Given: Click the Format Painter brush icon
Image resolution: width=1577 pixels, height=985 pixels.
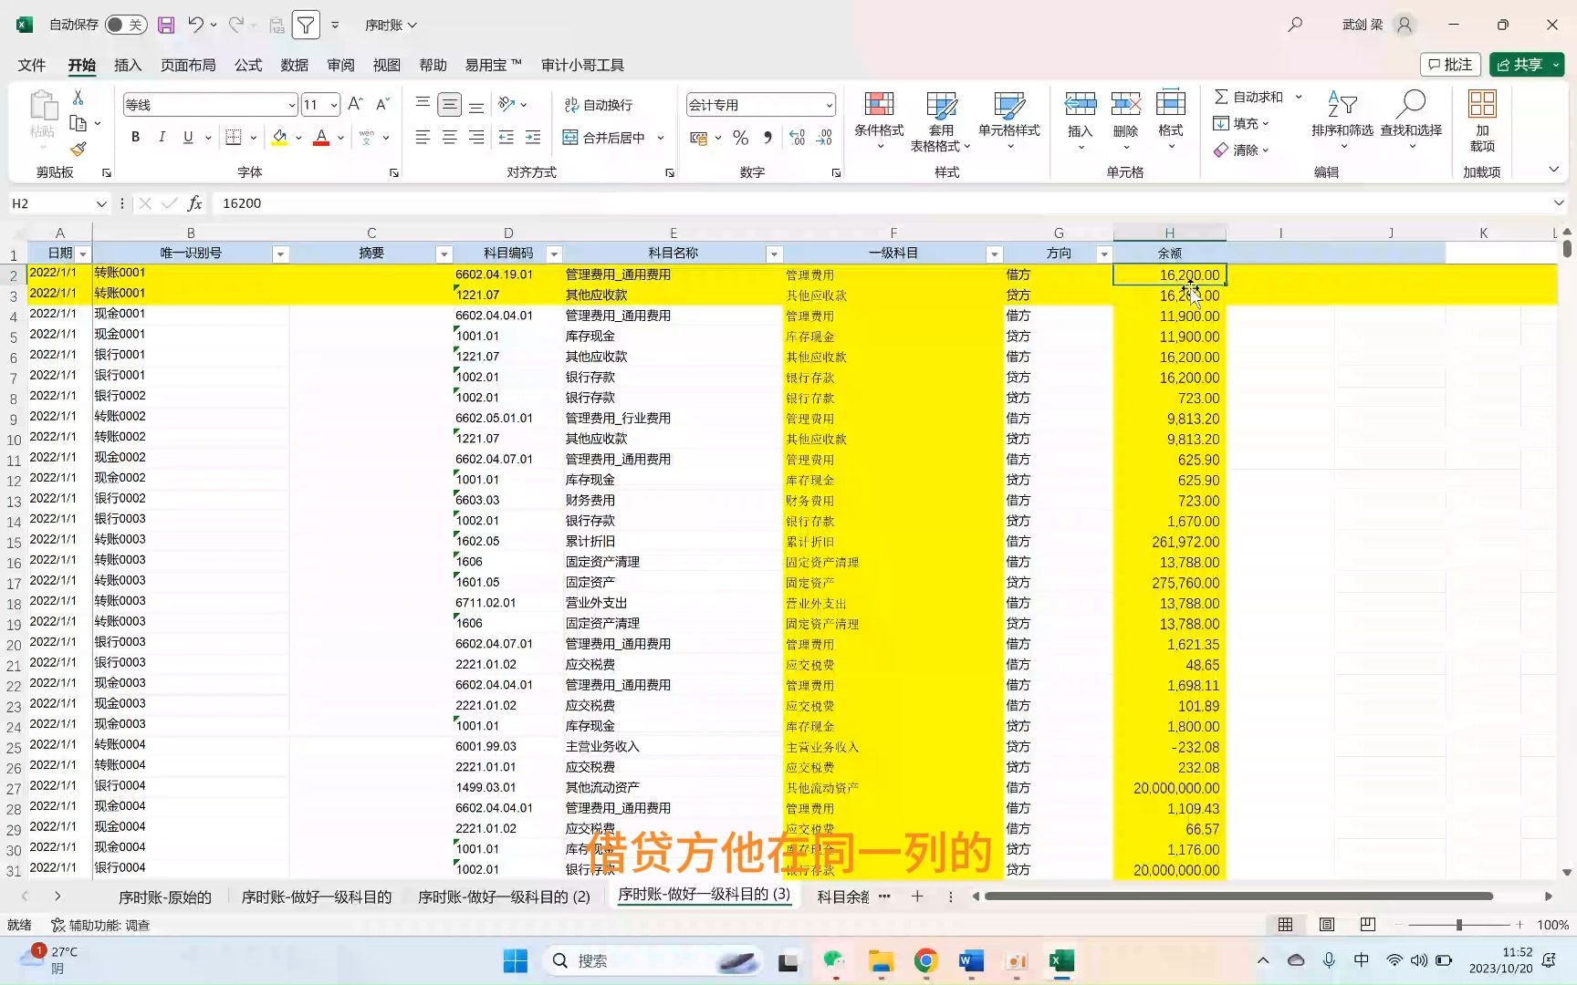Looking at the screenshot, I should pos(78,148).
